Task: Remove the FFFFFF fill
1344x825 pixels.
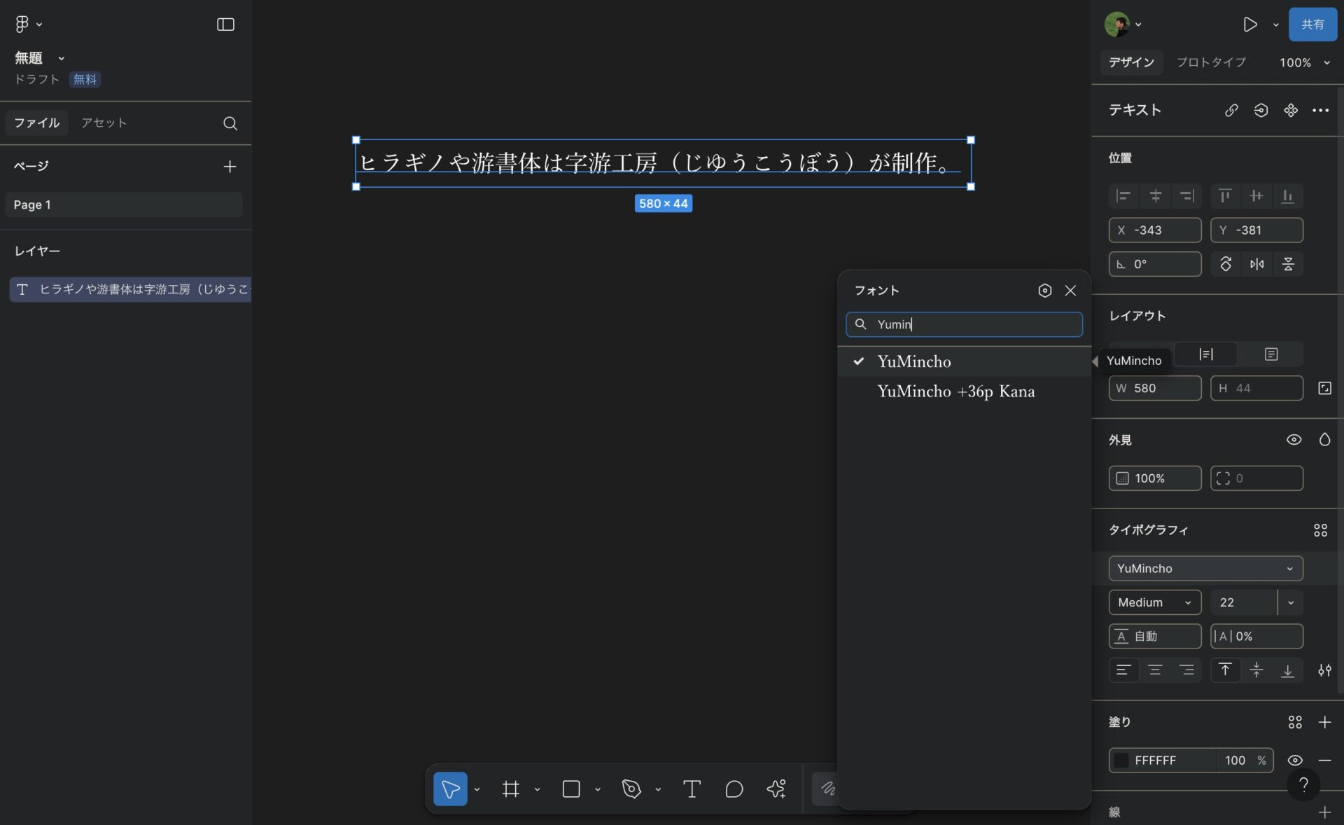Action: pyautogui.click(x=1324, y=761)
